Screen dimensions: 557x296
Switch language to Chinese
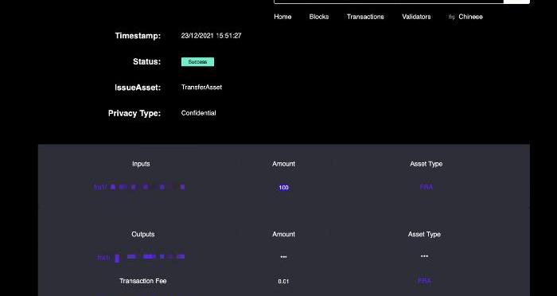470,17
